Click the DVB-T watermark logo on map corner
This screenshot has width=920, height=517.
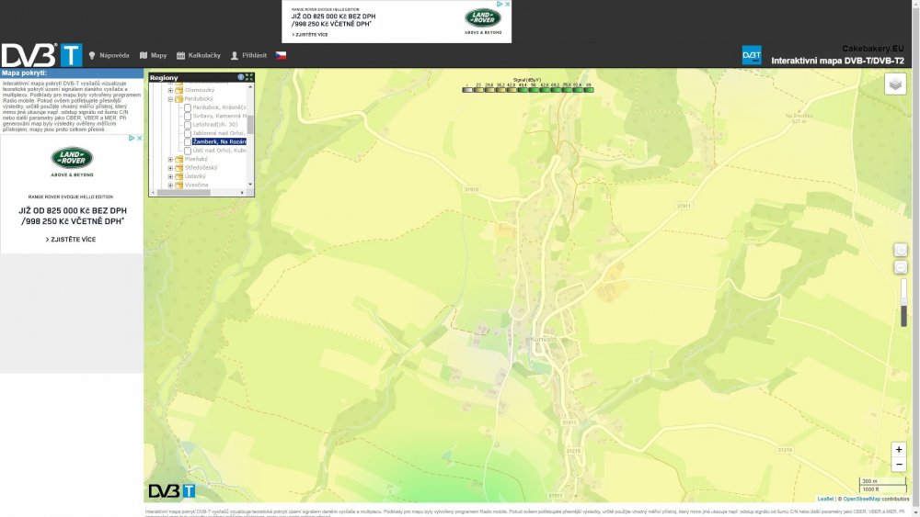coord(172,490)
